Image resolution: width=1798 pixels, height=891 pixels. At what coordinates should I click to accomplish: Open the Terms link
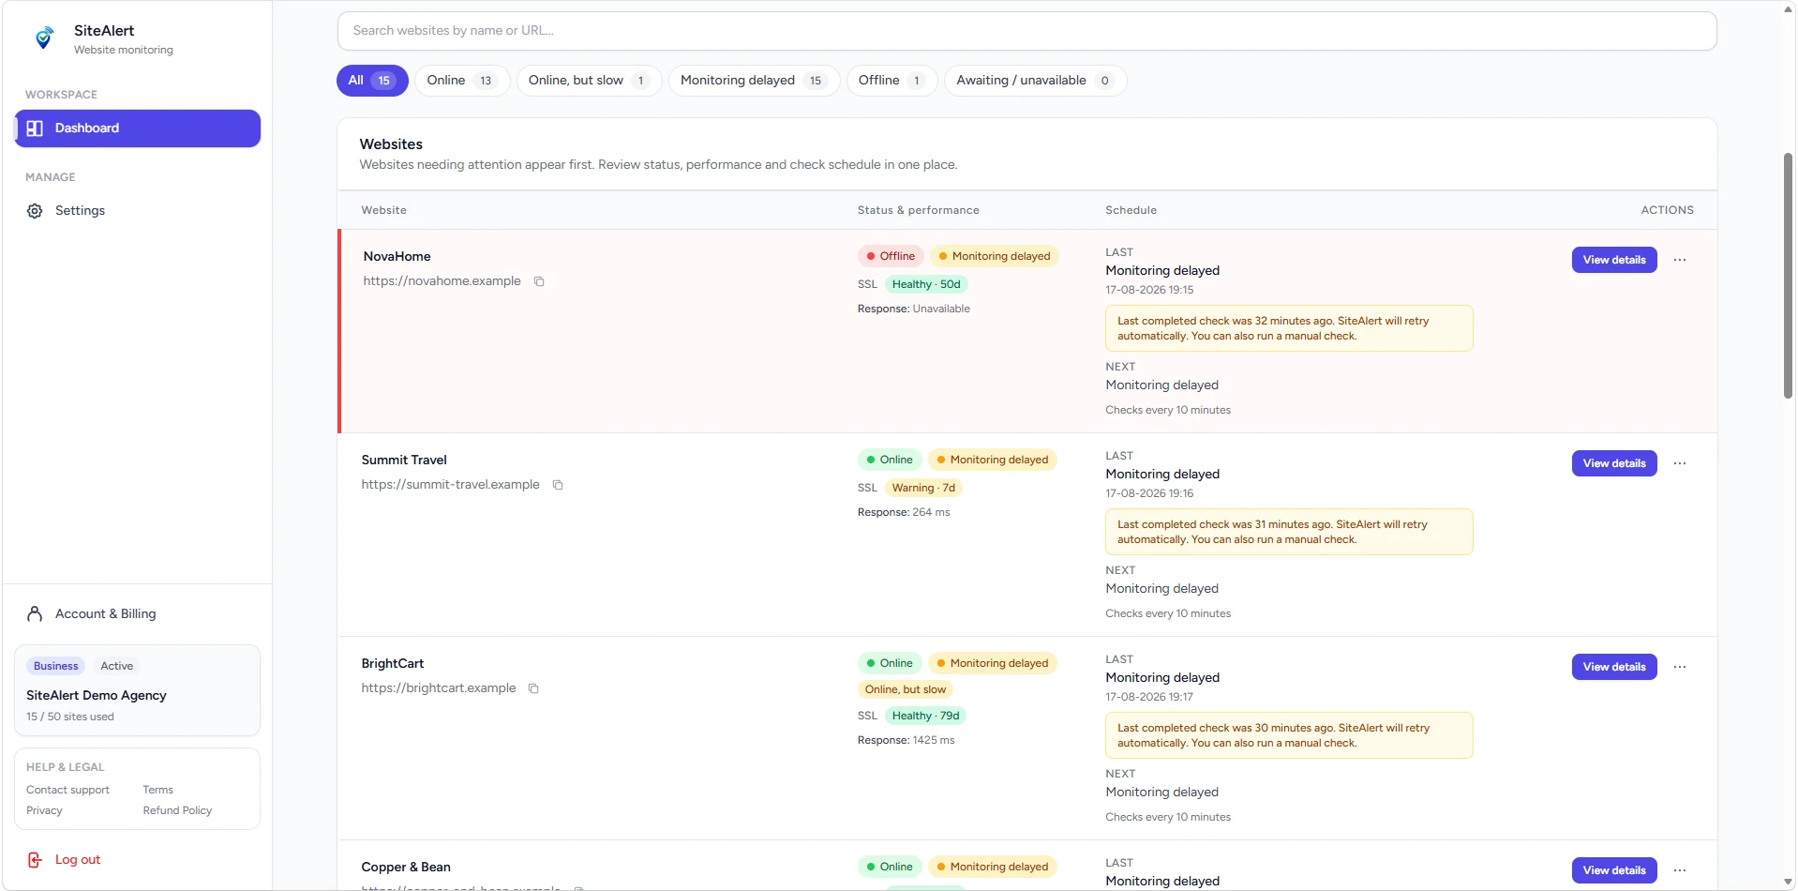(x=158, y=791)
